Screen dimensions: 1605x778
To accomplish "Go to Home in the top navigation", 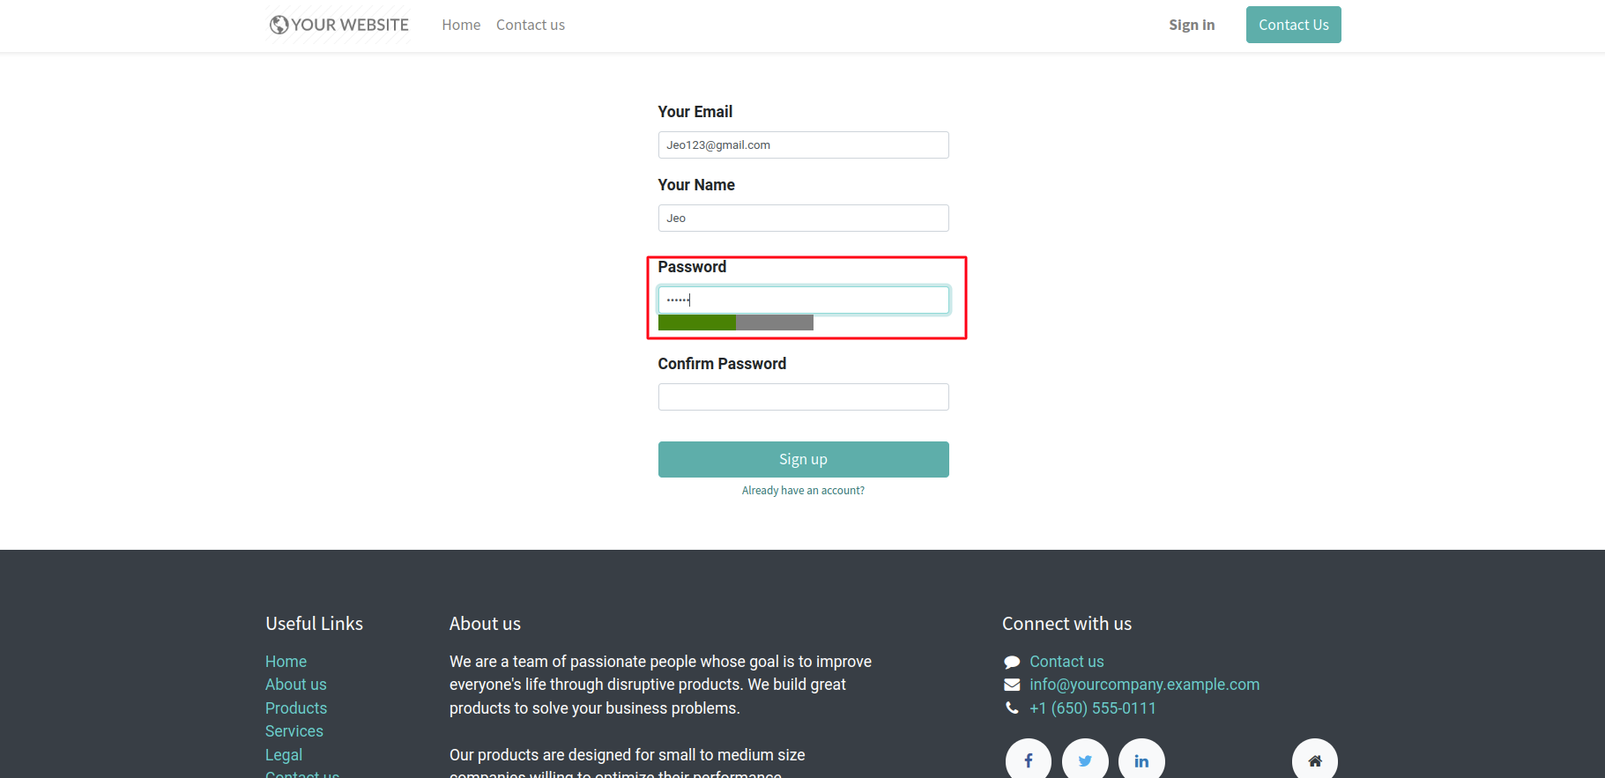I will 461,25.
